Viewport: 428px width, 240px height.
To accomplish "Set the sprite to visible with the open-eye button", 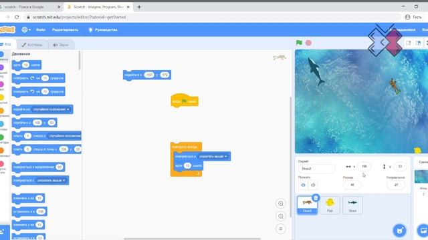I will point(303,185).
